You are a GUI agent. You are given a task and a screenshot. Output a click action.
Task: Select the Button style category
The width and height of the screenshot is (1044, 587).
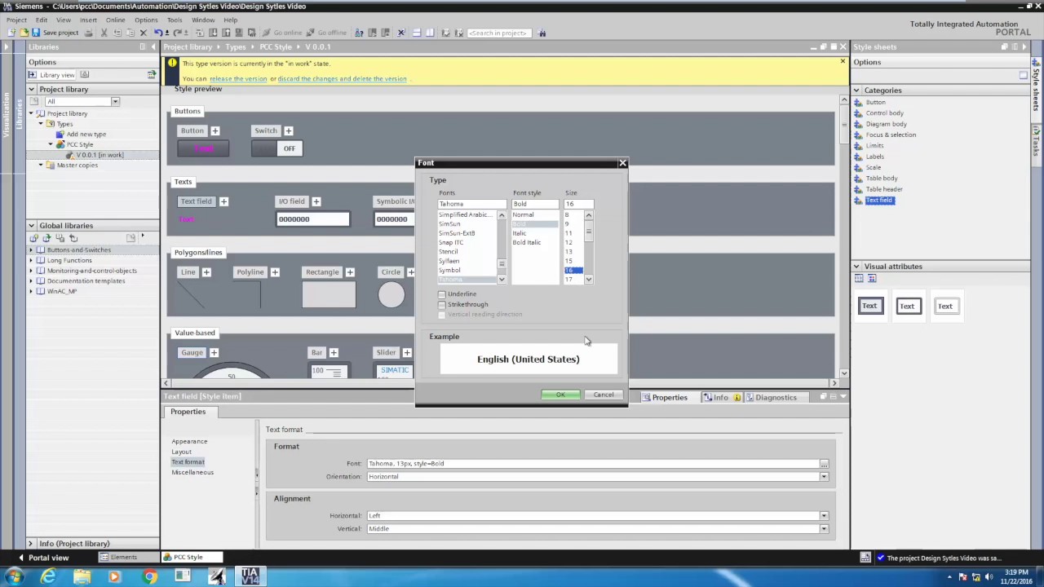[875, 102]
